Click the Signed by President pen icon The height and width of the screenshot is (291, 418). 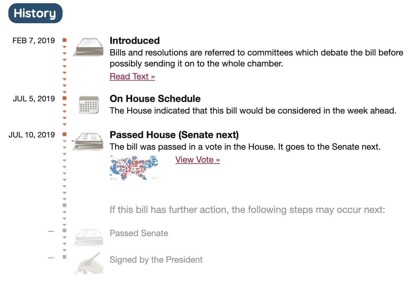(x=88, y=264)
